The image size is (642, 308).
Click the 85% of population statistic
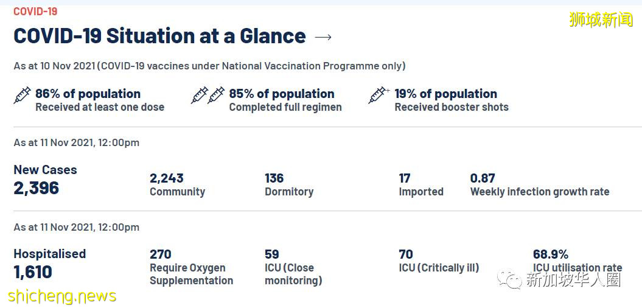pyautogui.click(x=281, y=94)
